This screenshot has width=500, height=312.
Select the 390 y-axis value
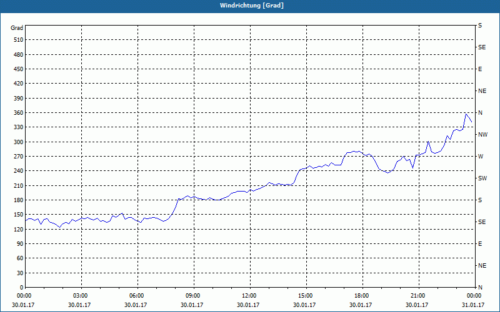19,99
